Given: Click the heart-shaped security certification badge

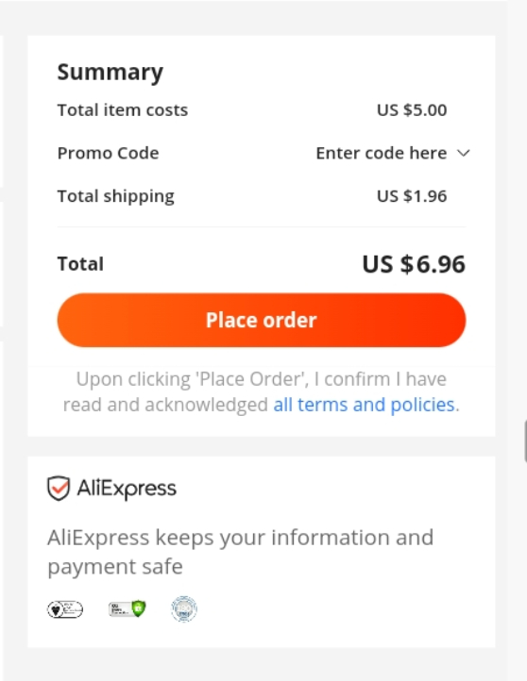Looking at the screenshot, I should 65,609.
